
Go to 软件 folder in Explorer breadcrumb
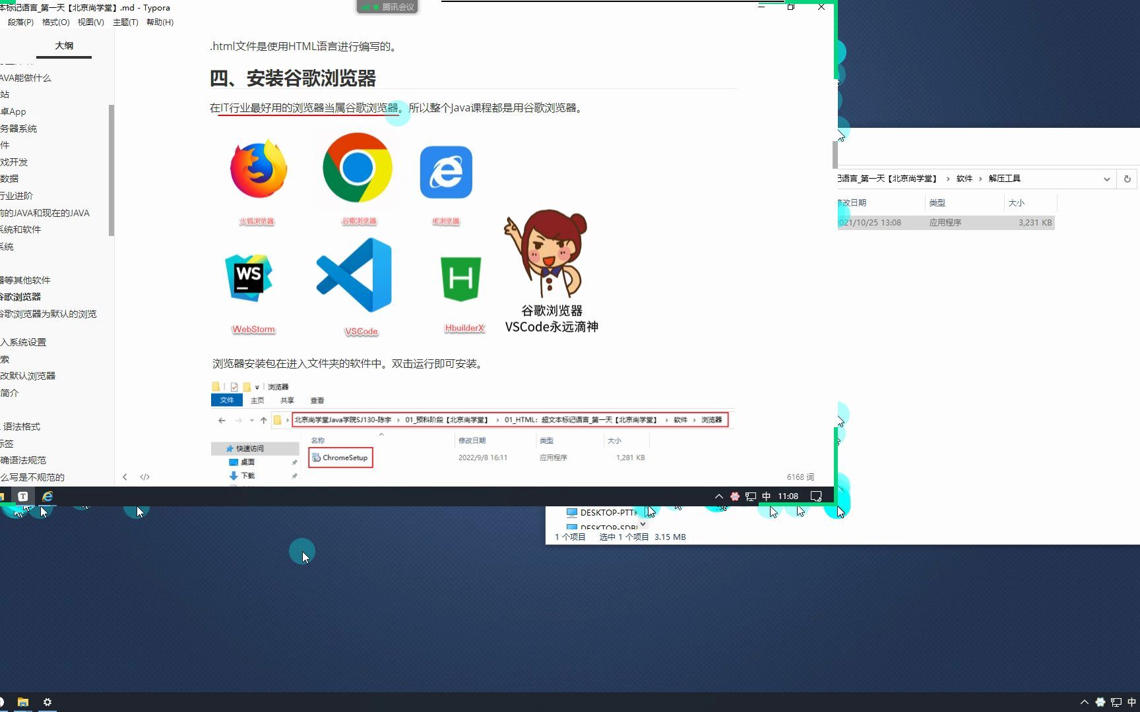964,179
